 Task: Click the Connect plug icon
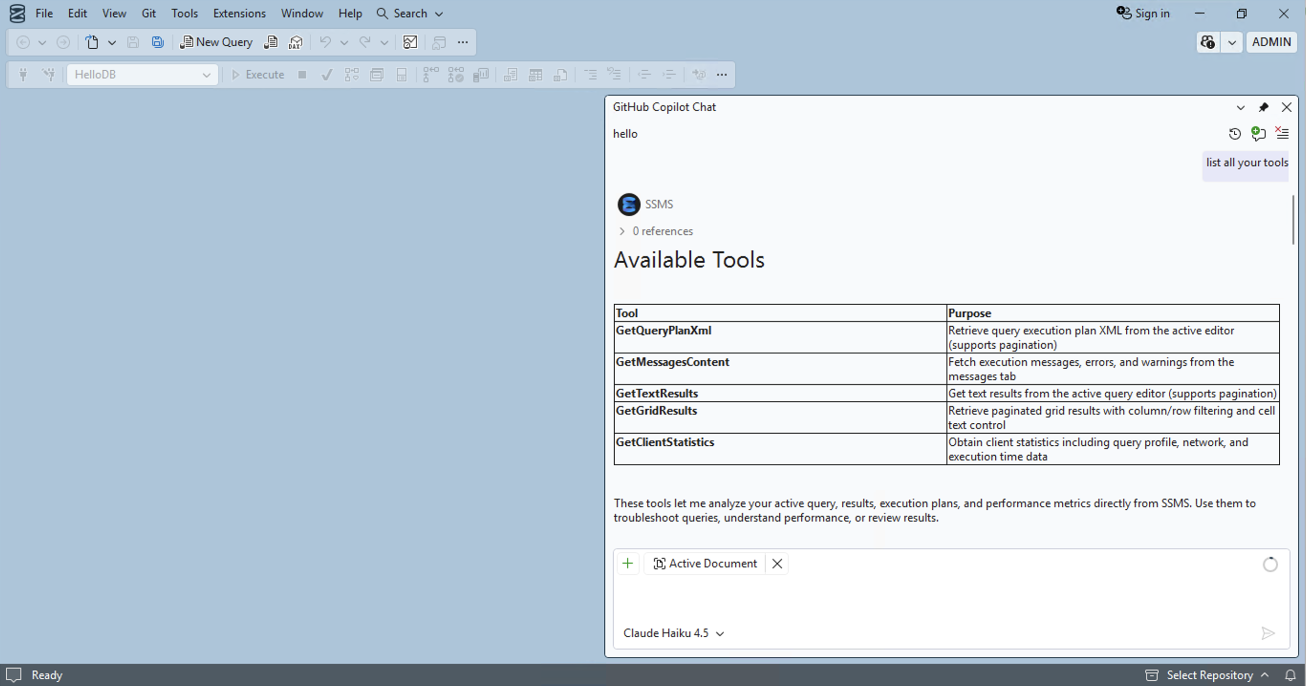click(23, 75)
